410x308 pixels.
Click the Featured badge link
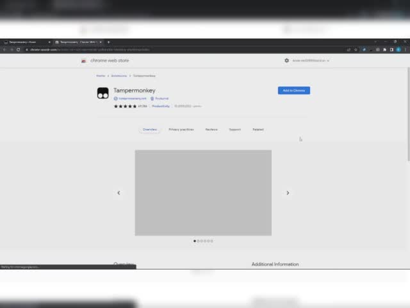point(160,98)
